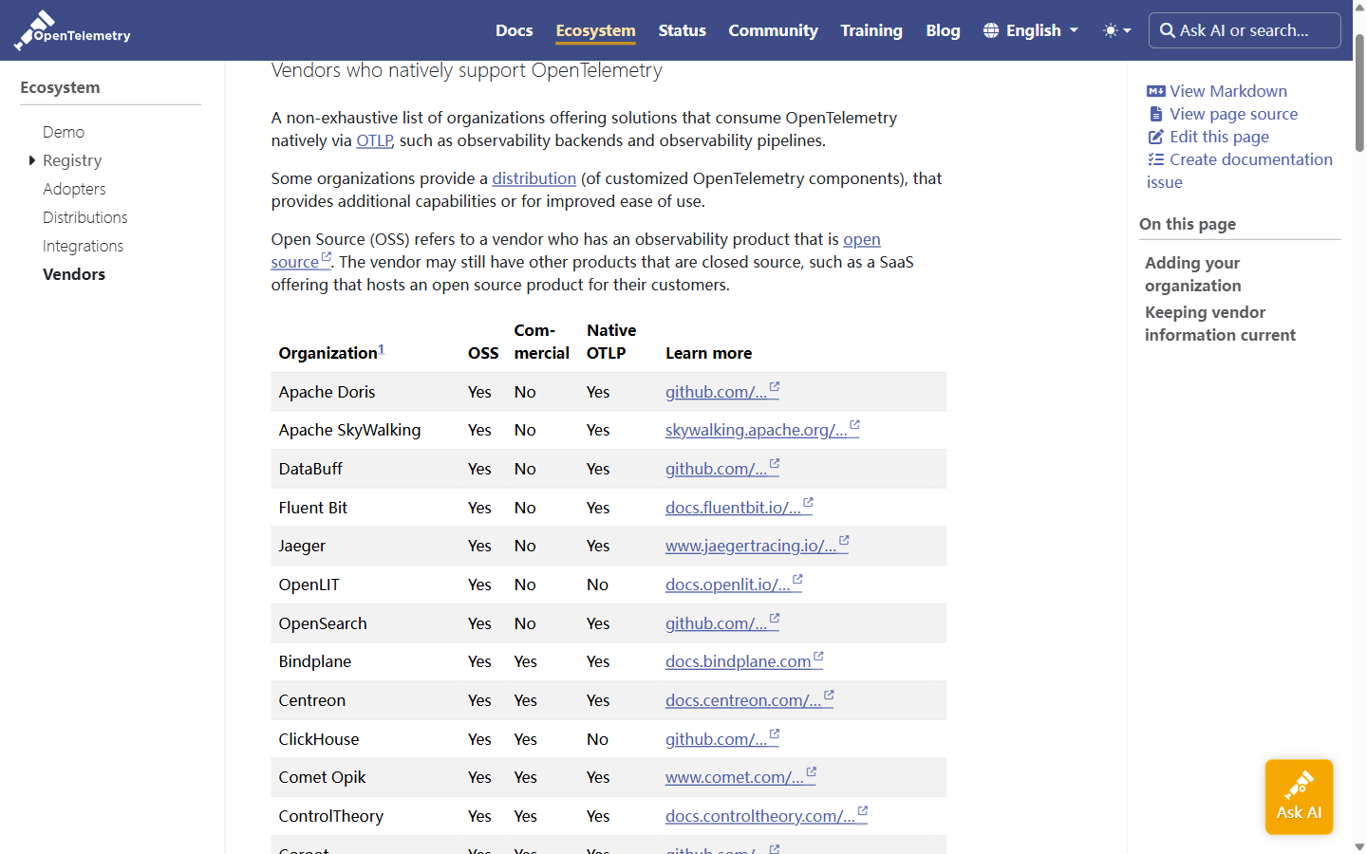Click the Create documentation issue list icon
Viewport: 1367px width, 854px height.
[1155, 159]
